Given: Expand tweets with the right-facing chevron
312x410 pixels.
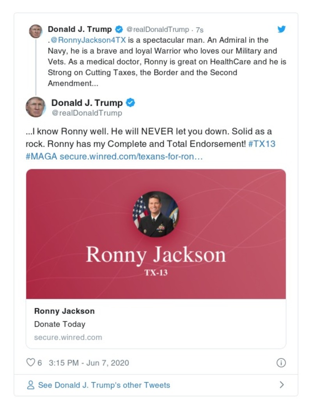Looking at the screenshot, I should point(282,385).
